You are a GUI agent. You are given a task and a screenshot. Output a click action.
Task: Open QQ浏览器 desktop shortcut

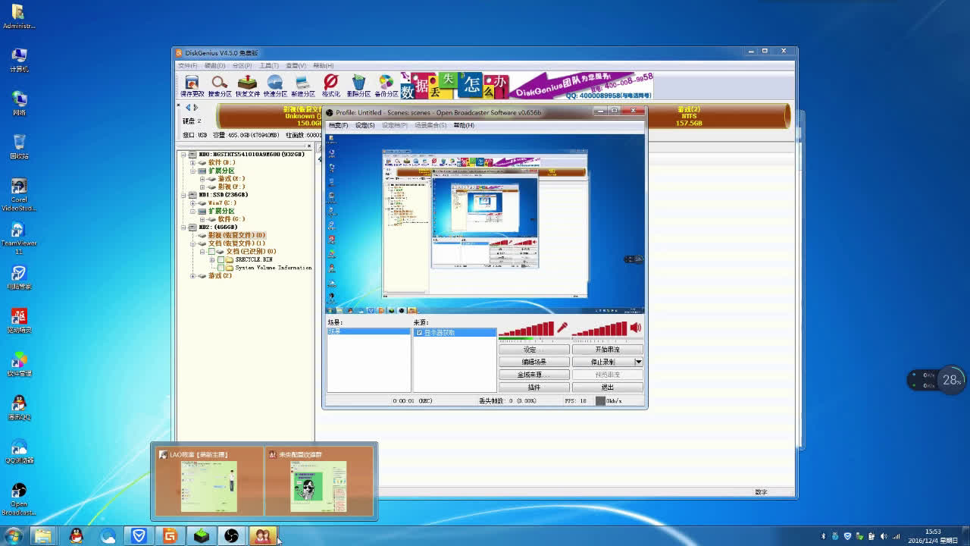[x=19, y=450]
